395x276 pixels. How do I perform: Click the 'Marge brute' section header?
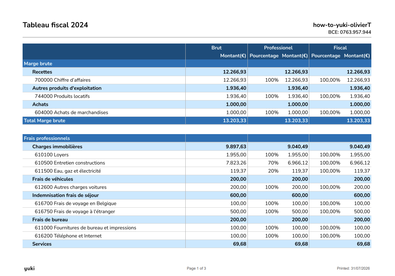[38, 64]
